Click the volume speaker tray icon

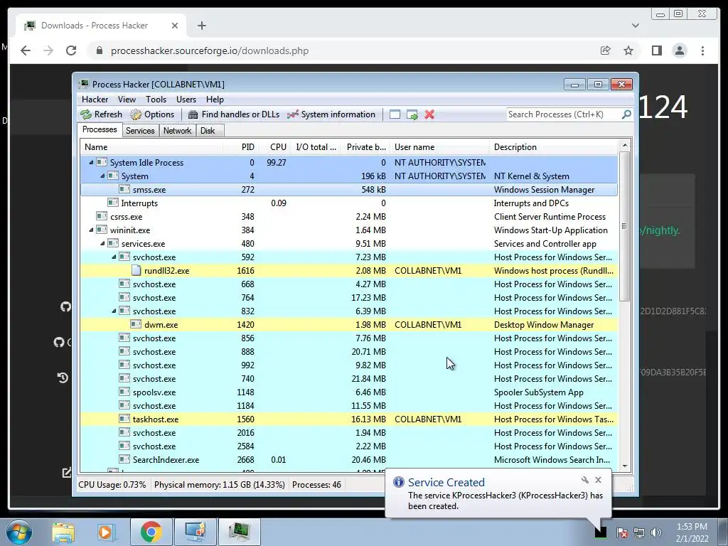tap(655, 532)
